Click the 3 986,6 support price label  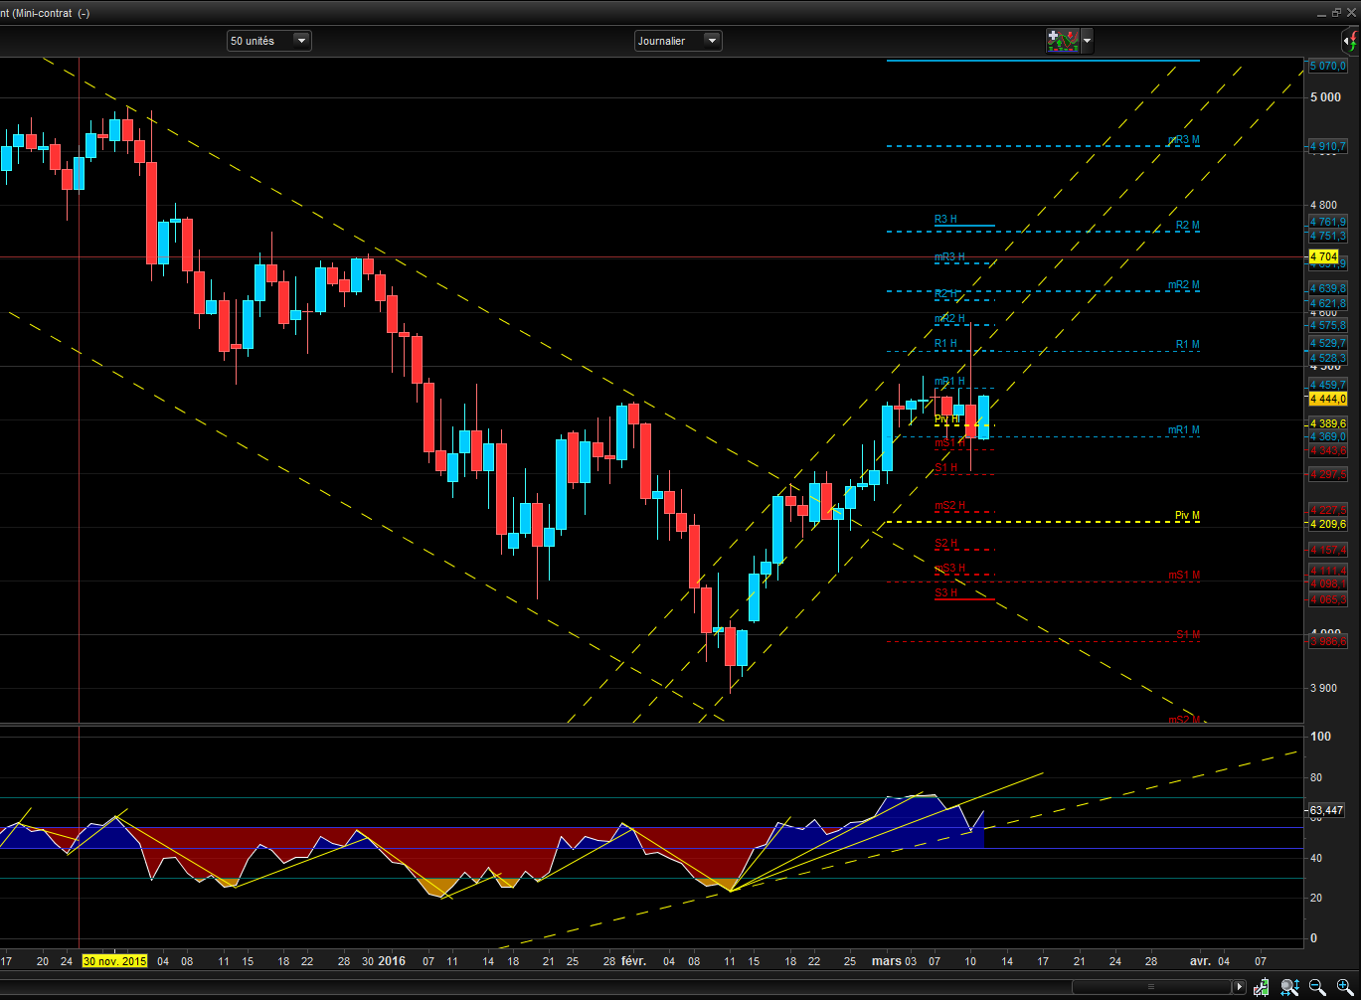pos(1327,641)
